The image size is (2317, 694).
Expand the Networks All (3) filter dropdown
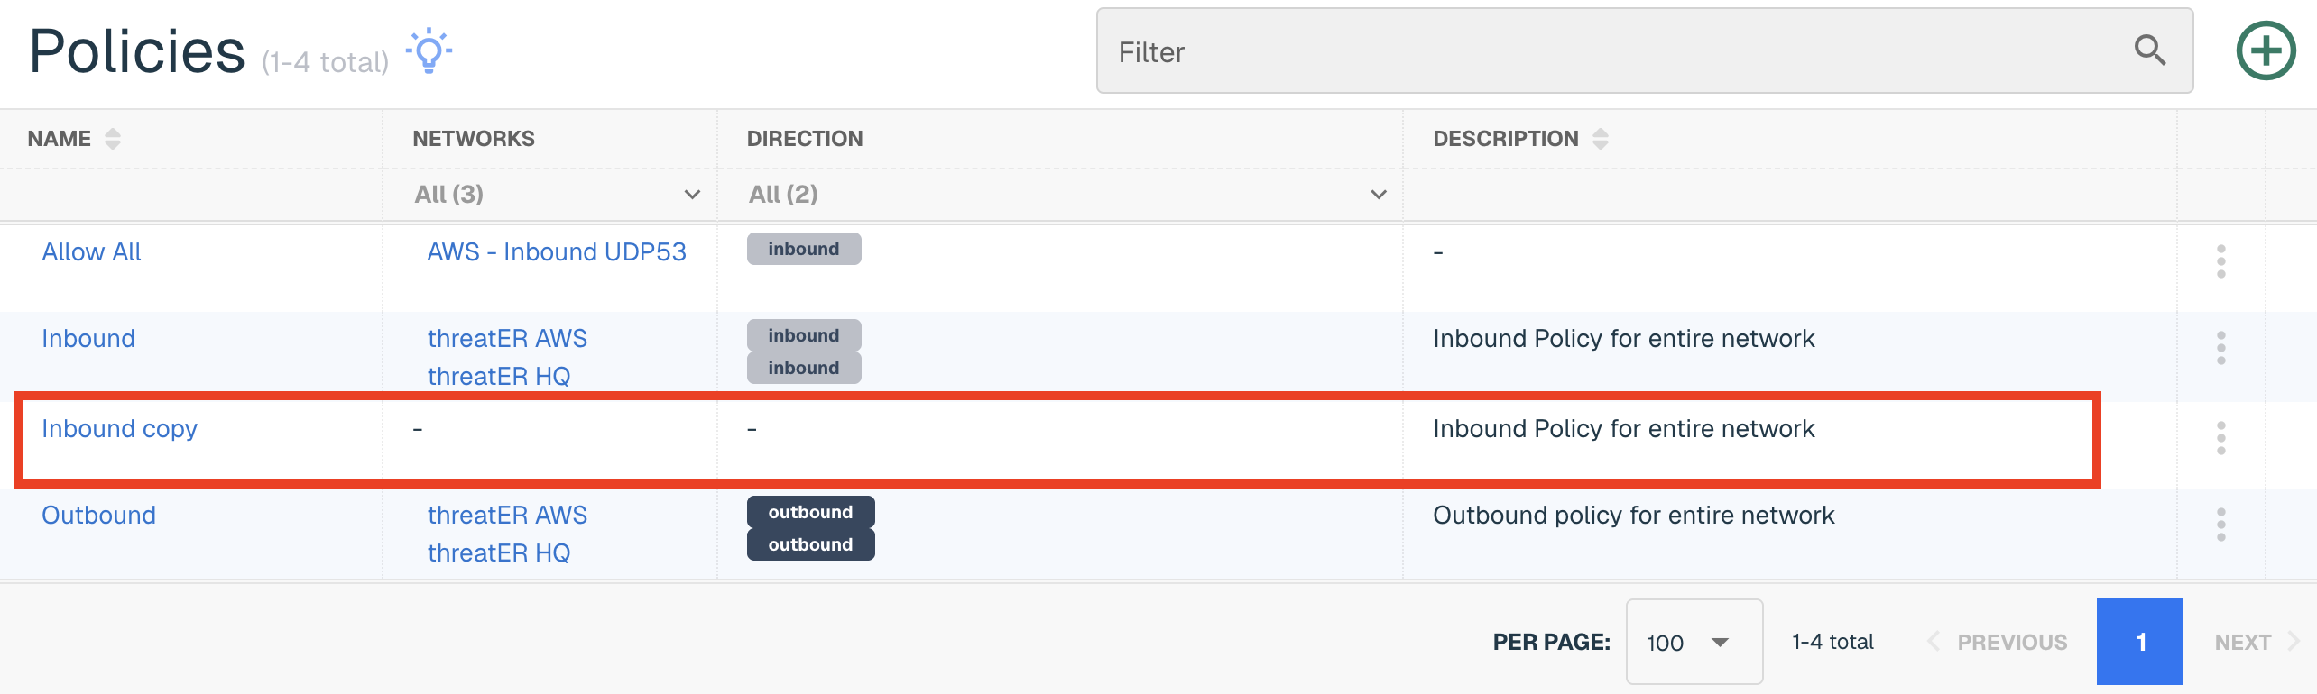click(557, 195)
